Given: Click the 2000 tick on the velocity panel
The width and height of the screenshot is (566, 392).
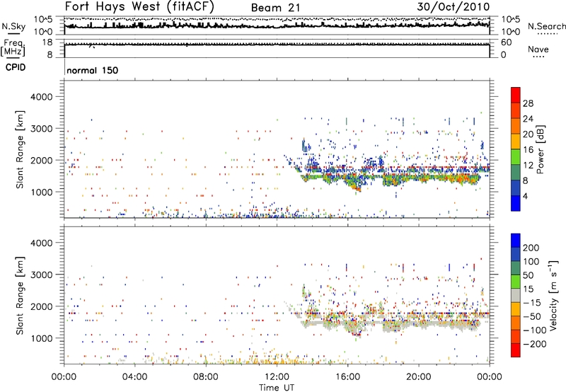Looking at the screenshot, I should (x=41, y=306).
